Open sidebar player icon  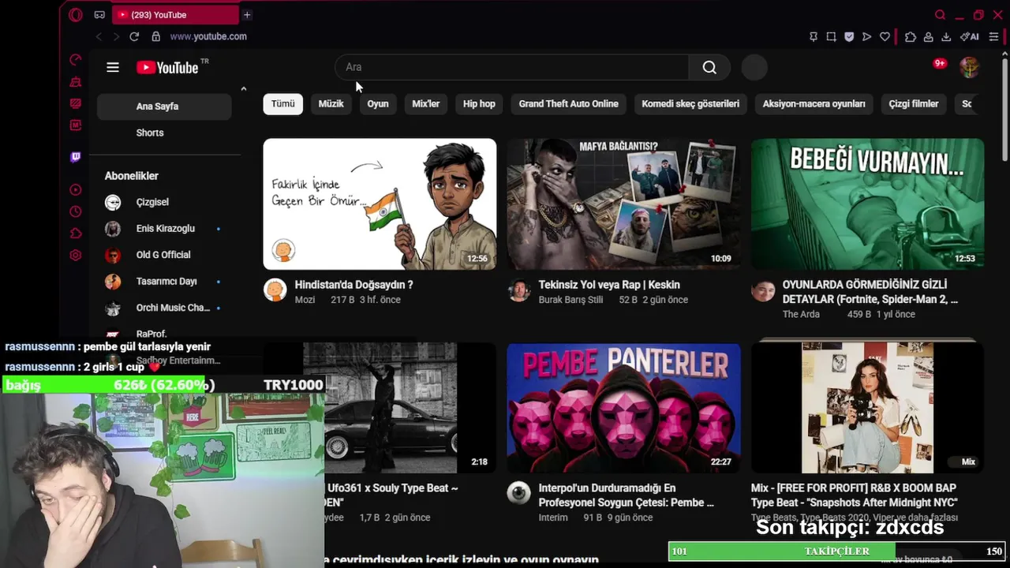[76, 189]
